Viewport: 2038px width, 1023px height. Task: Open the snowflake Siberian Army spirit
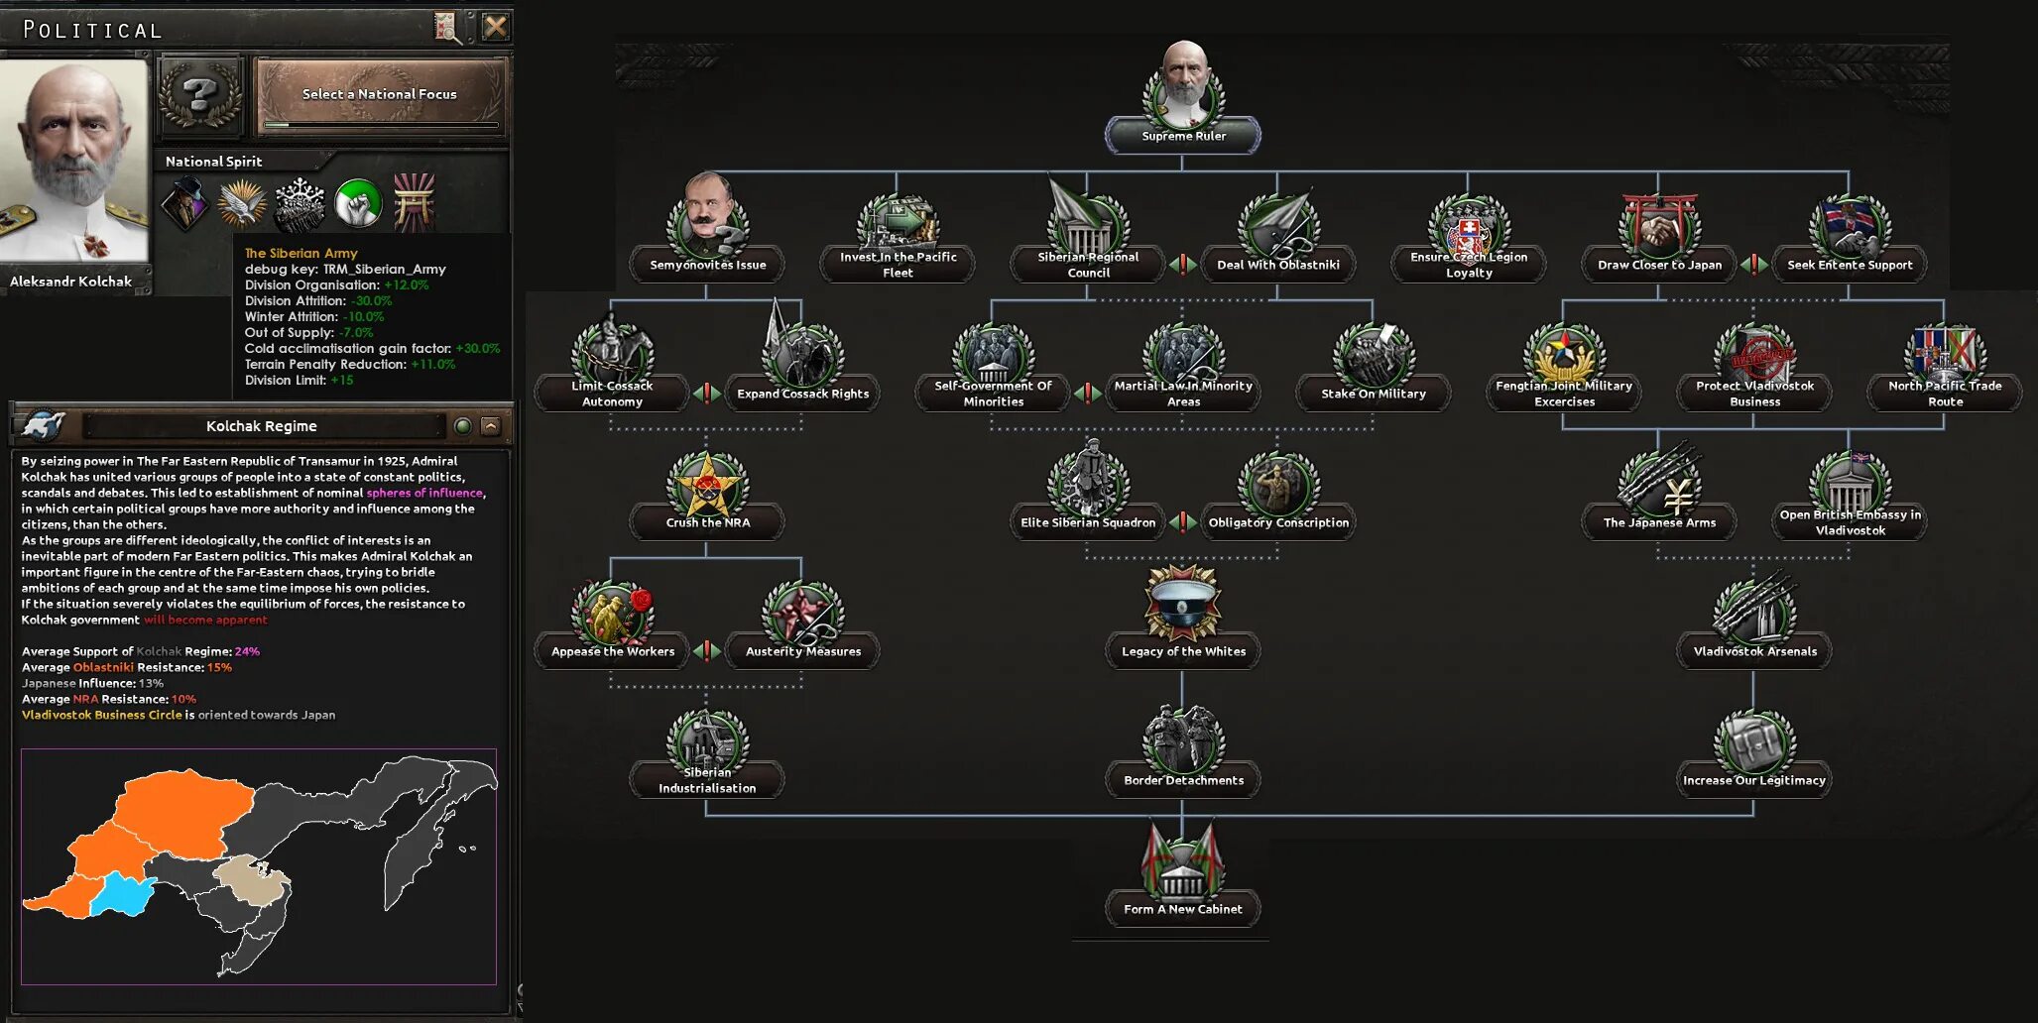(x=300, y=203)
